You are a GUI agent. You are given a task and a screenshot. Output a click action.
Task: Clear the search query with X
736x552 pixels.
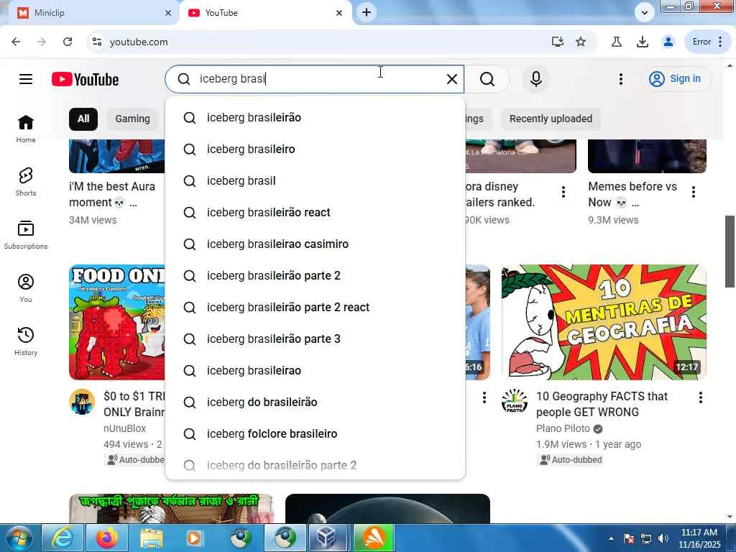(x=451, y=79)
